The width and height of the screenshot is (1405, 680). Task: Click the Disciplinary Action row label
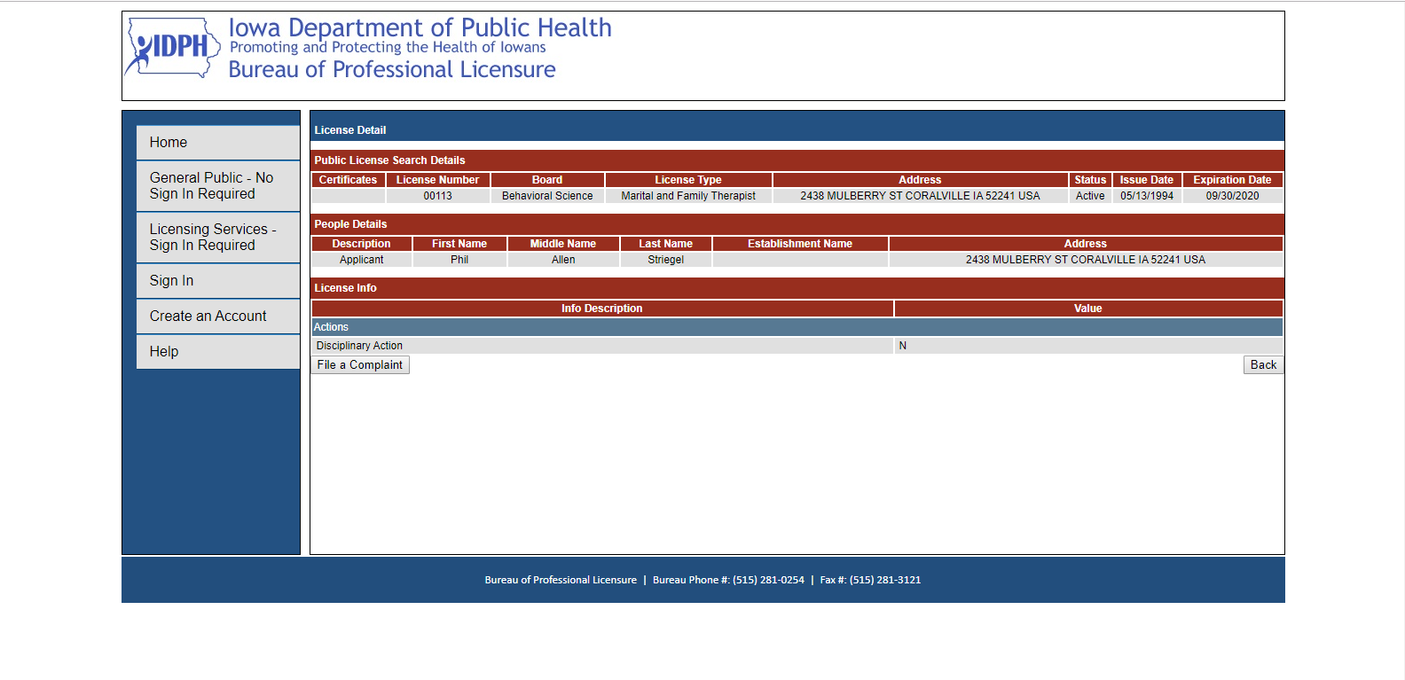coord(359,346)
